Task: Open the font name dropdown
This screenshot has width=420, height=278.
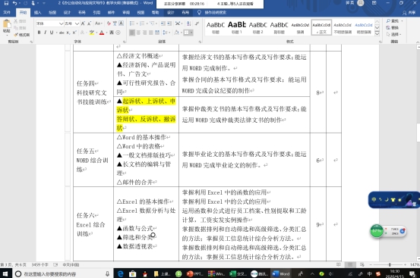Action: (x=61, y=23)
